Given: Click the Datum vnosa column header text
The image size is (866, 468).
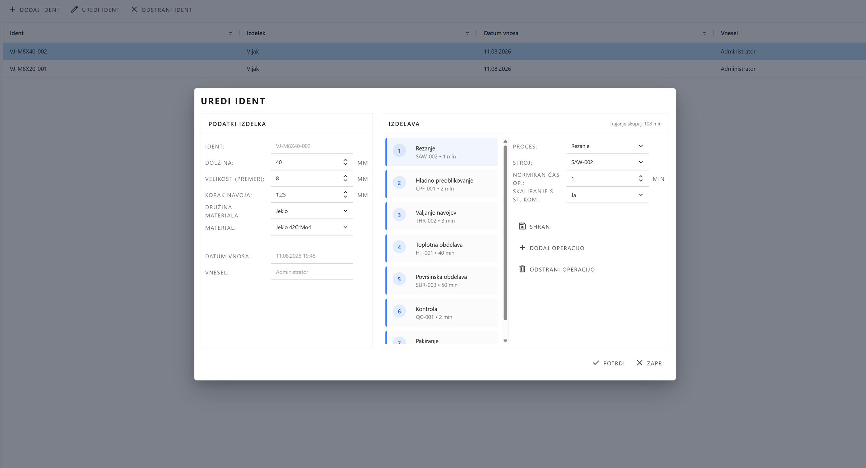Looking at the screenshot, I should pyautogui.click(x=501, y=33).
